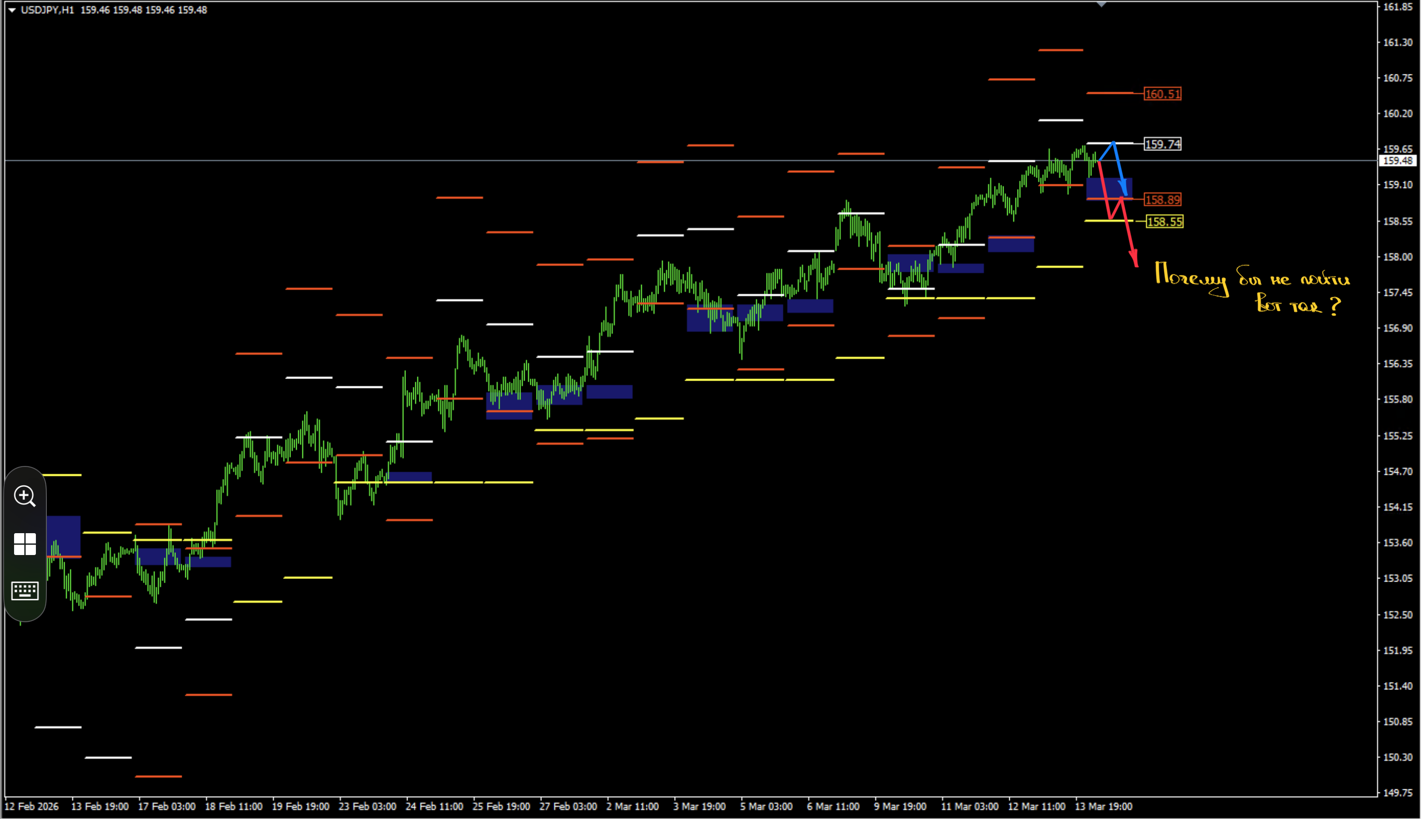Viewport: 1422px width, 819px height.
Task: Click the 149.75 price scale label
Action: [1397, 792]
